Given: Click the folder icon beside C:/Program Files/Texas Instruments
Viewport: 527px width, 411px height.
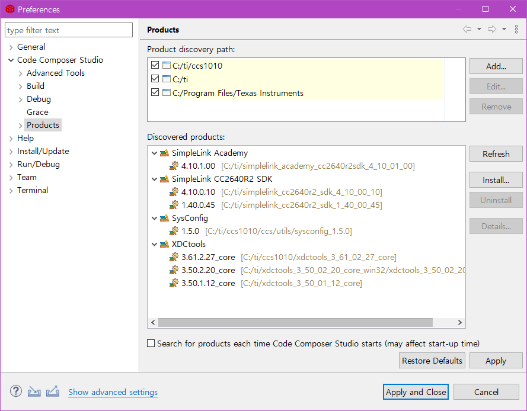Looking at the screenshot, I should coord(167,92).
